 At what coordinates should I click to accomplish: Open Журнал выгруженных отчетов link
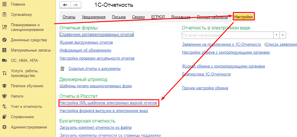click(x=86, y=42)
